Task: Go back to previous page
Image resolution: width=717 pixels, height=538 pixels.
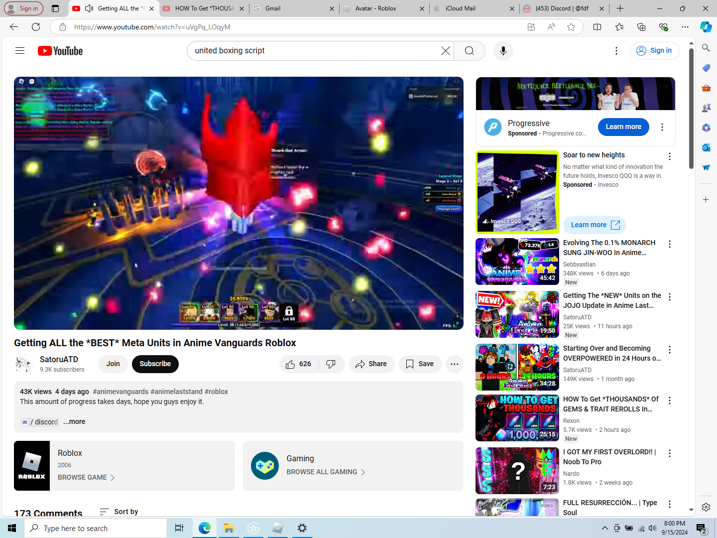Action: pos(14,27)
